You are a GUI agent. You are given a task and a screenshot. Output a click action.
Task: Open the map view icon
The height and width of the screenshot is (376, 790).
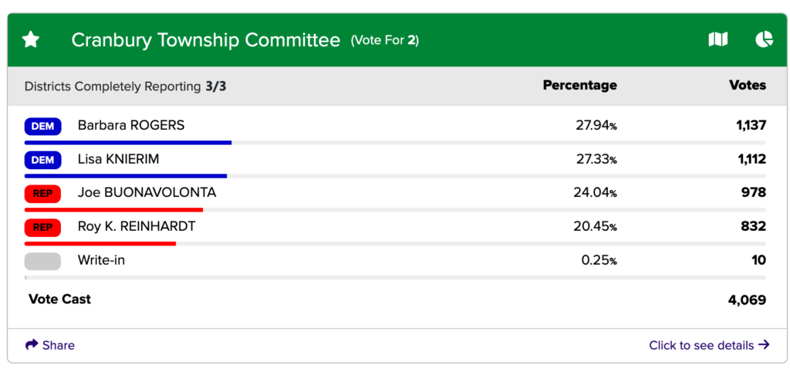[717, 39]
